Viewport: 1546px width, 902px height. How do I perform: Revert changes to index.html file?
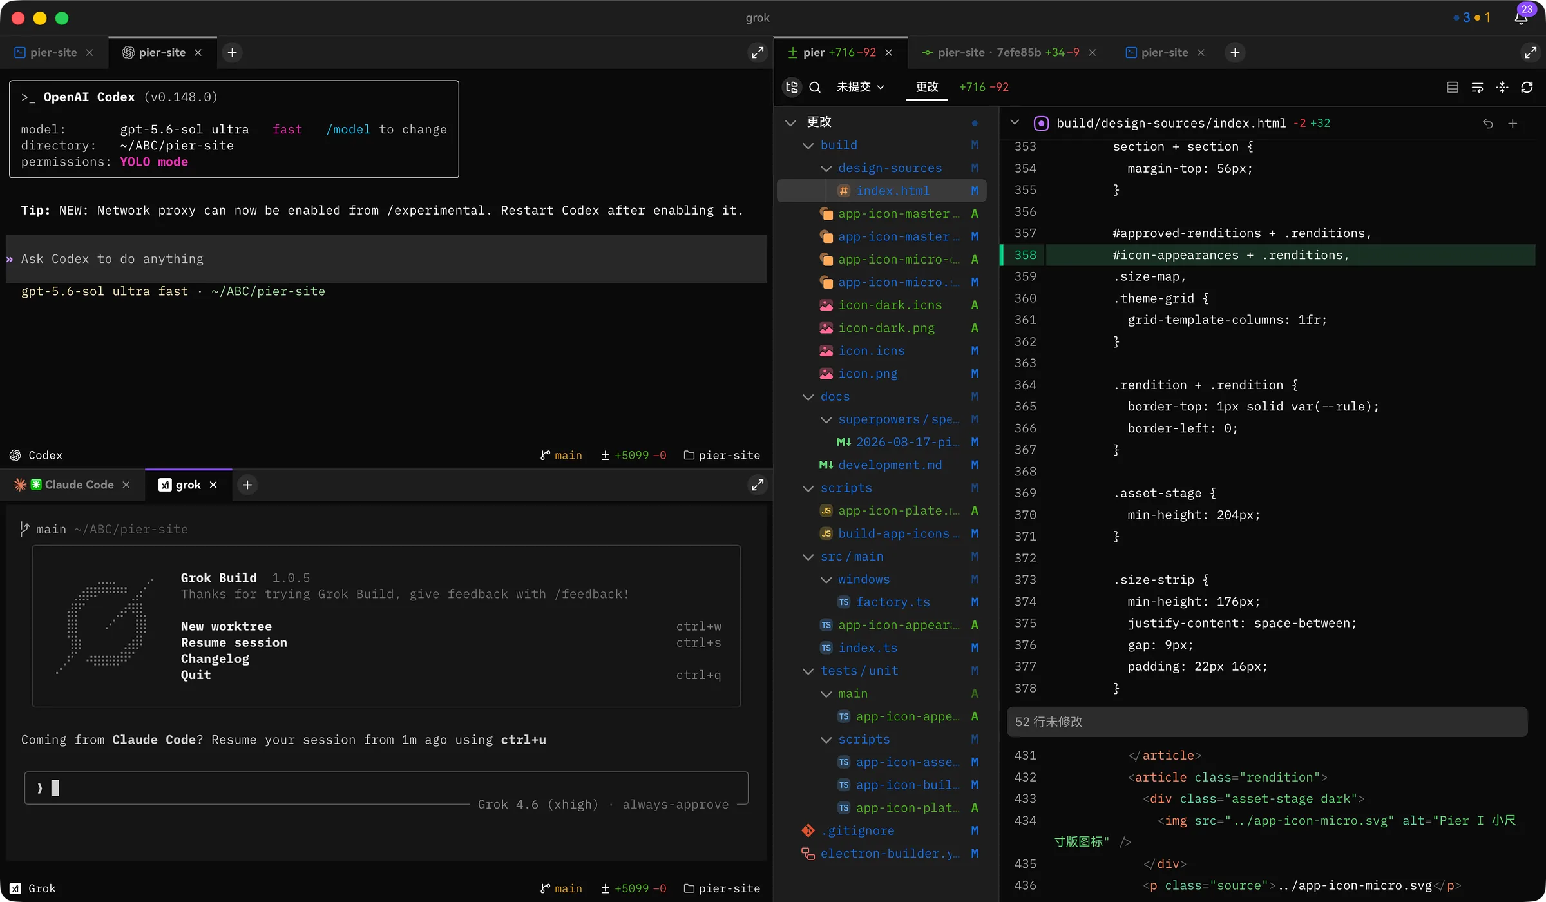click(1487, 123)
